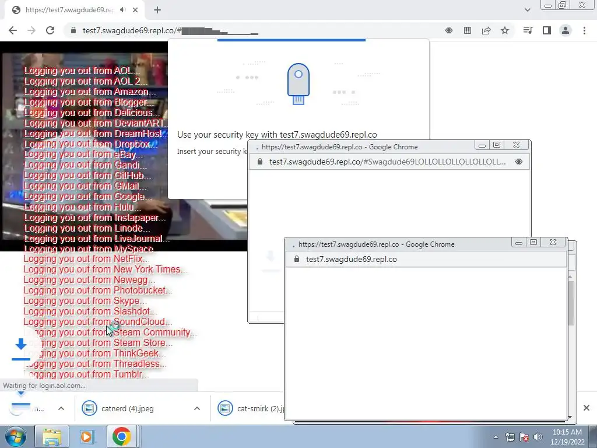Maximize the front popup Chrome window
597x448 pixels.
533,242
